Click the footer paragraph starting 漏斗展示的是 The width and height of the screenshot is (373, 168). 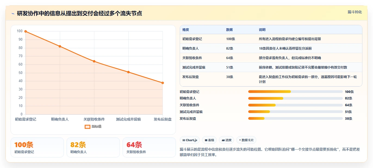tap(270, 152)
